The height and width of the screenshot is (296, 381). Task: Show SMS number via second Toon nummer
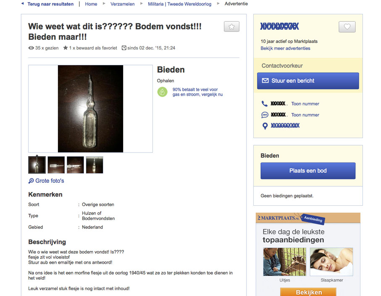[x=305, y=115]
